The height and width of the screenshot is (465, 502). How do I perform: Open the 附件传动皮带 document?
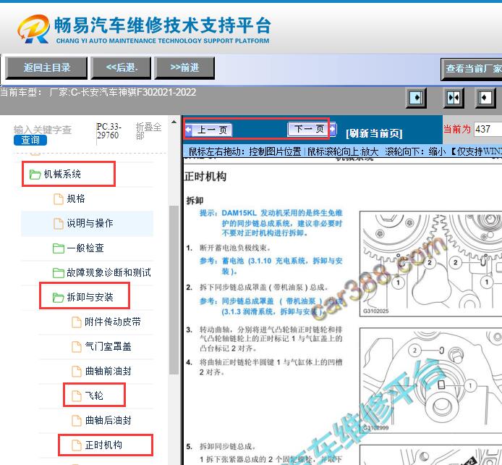(113, 322)
